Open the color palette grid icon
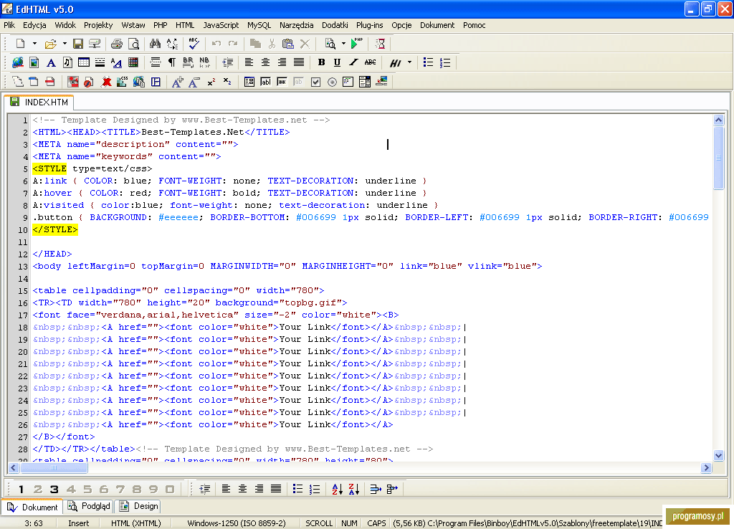The width and height of the screenshot is (734, 529). click(x=133, y=63)
